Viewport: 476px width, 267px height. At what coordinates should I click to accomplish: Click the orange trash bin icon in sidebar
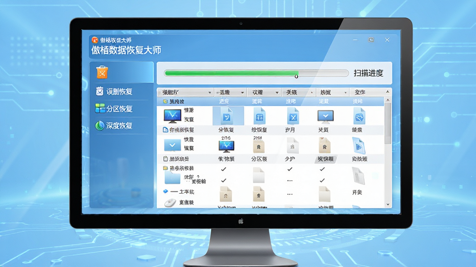[x=102, y=72]
